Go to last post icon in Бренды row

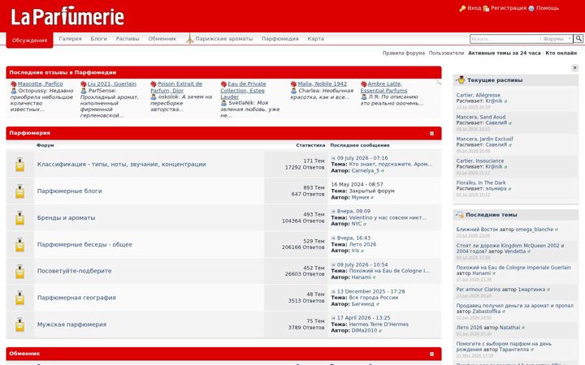tap(333, 211)
